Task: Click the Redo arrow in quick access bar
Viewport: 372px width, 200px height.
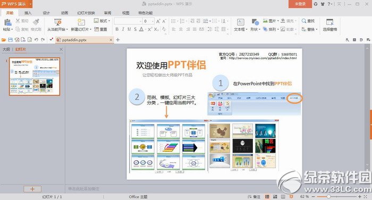Action: click(43, 40)
